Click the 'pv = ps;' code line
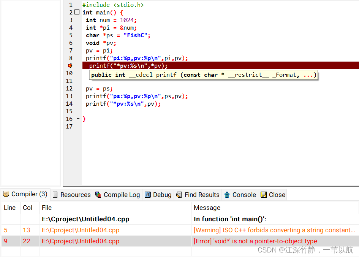Screen dimensions: 359x257 (x=100, y=89)
